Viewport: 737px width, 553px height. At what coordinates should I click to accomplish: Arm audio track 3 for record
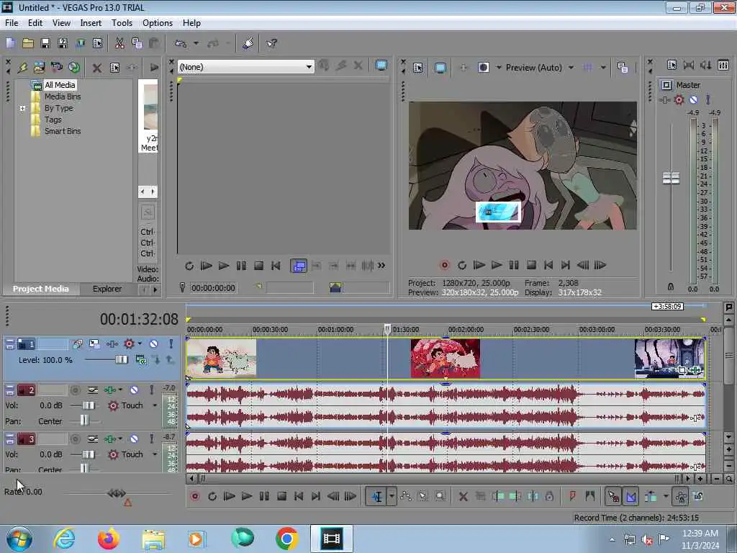point(75,439)
